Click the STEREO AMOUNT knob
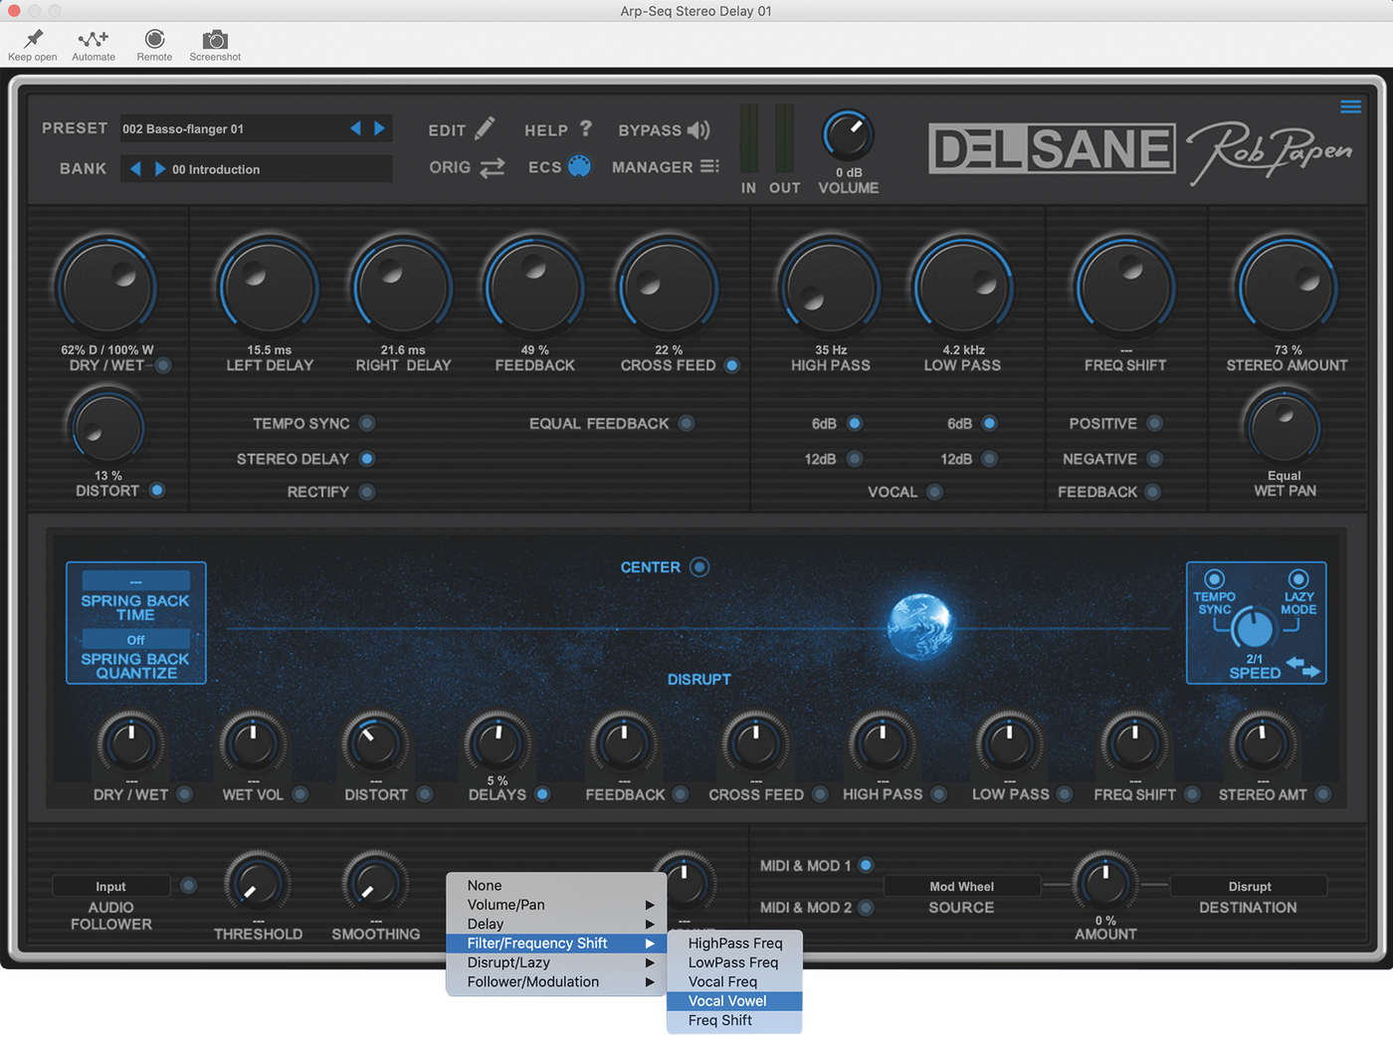The width and height of the screenshot is (1393, 1051). [x=1287, y=288]
